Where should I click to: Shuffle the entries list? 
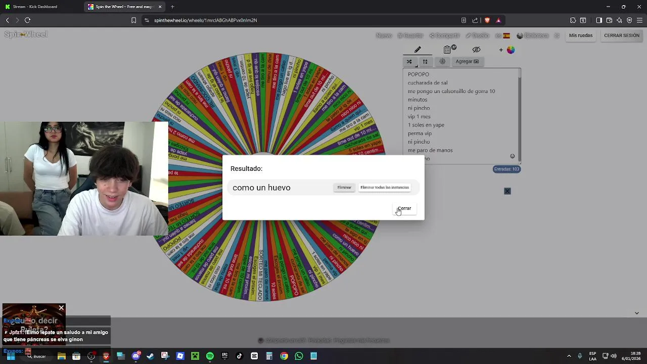pyautogui.click(x=409, y=62)
